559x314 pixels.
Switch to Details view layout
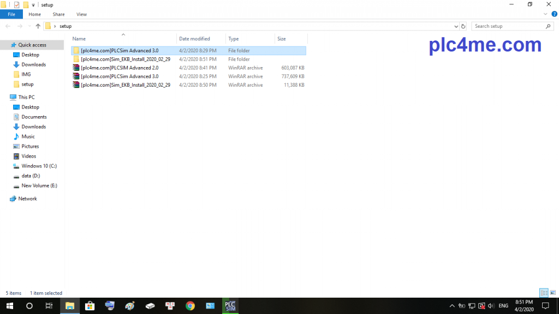coord(543,293)
